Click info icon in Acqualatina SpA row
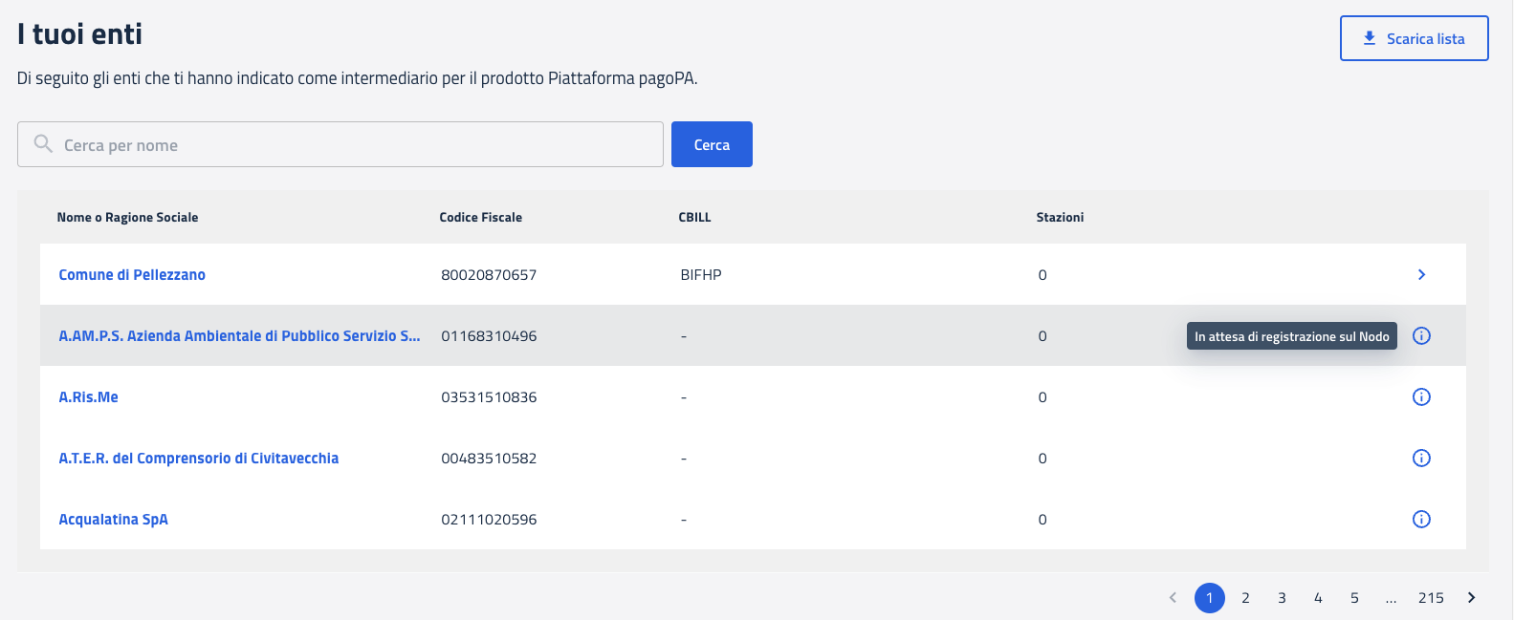 click(x=1421, y=519)
